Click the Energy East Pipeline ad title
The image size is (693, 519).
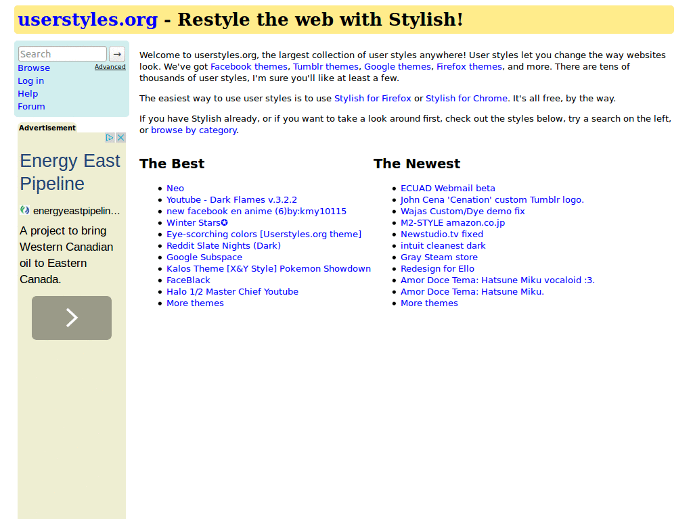(70, 172)
